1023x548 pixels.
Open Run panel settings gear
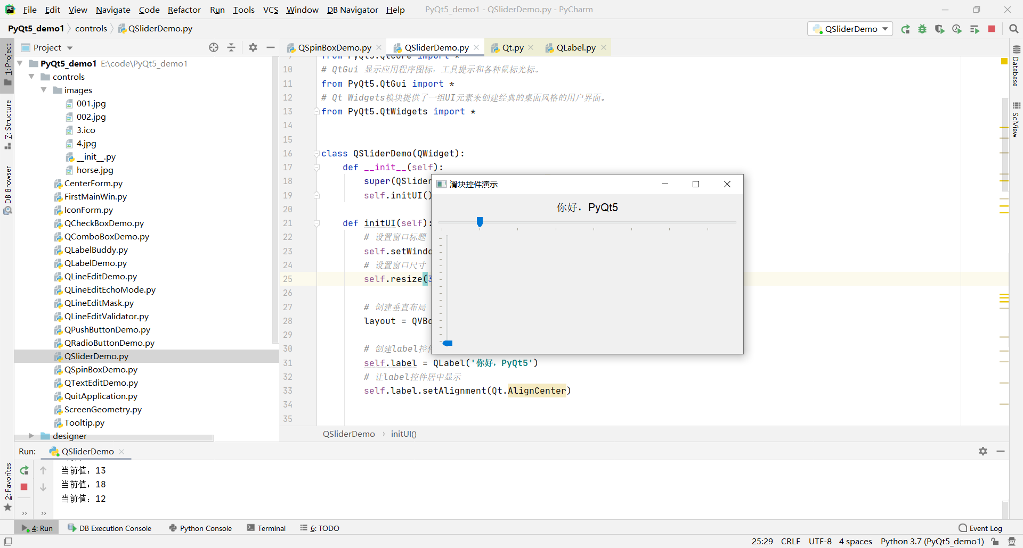click(983, 451)
